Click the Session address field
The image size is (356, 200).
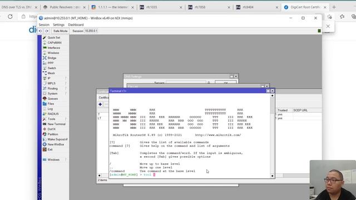click(x=91, y=31)
